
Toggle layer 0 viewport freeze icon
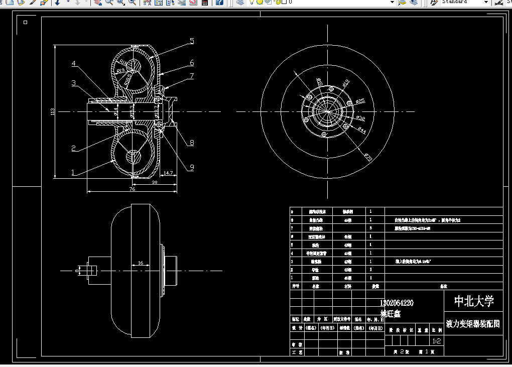(x=268, y=2)
